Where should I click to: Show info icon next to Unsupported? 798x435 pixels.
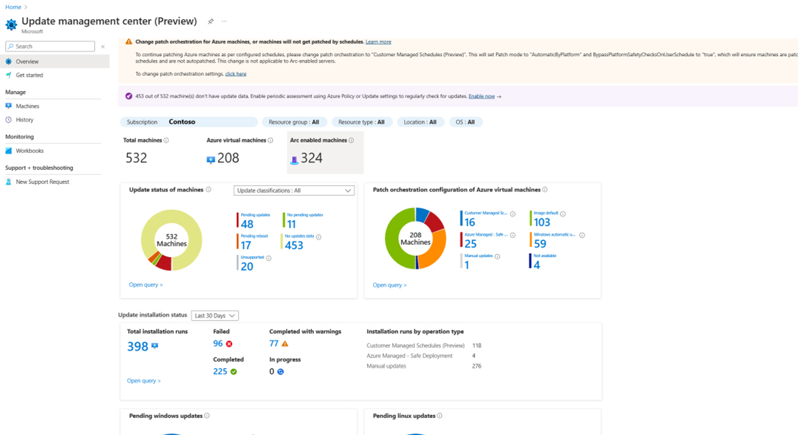point(269,258)
